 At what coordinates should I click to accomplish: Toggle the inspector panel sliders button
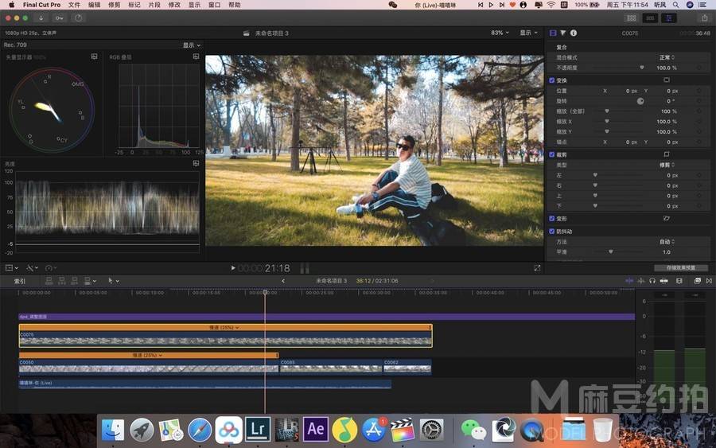tap(668, 18)
